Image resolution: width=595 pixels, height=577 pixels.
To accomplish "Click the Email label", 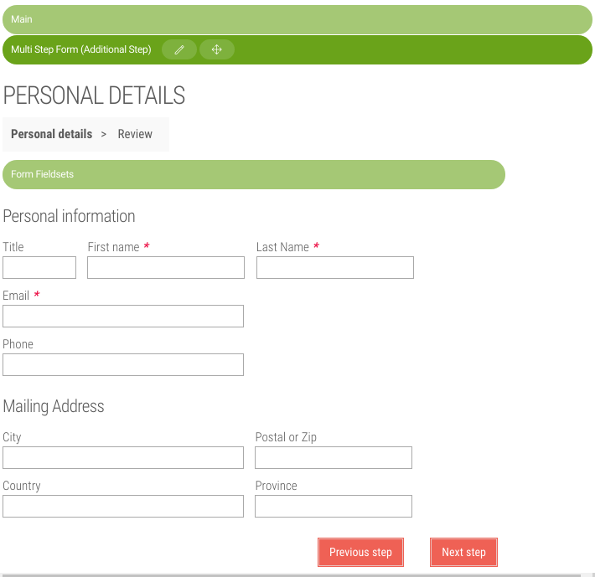I will coord(16,296).
